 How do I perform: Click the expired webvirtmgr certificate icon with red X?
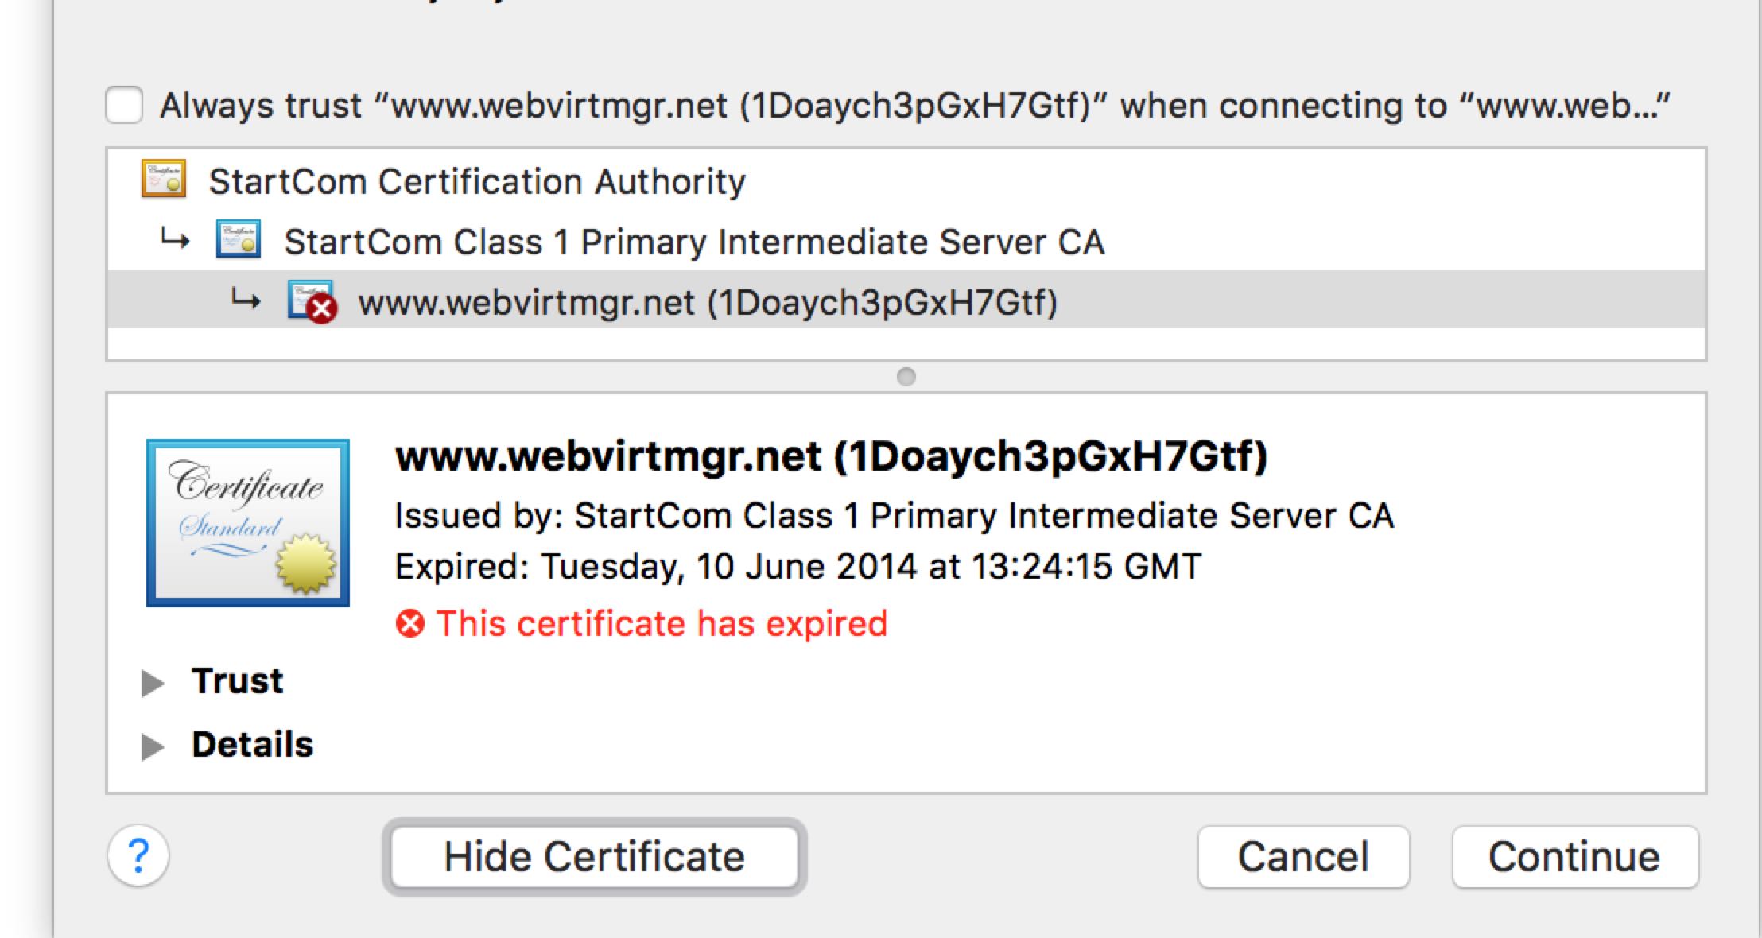click(312, 301)
